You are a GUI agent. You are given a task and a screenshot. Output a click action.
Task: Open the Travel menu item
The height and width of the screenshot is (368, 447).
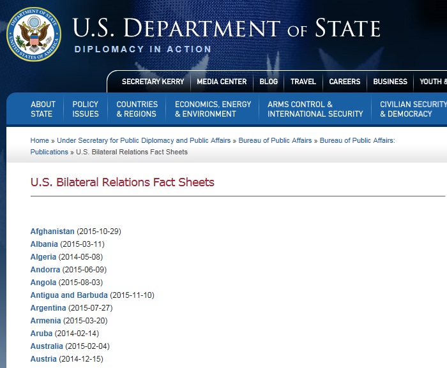pyautogui.click(x=303, y=82)
